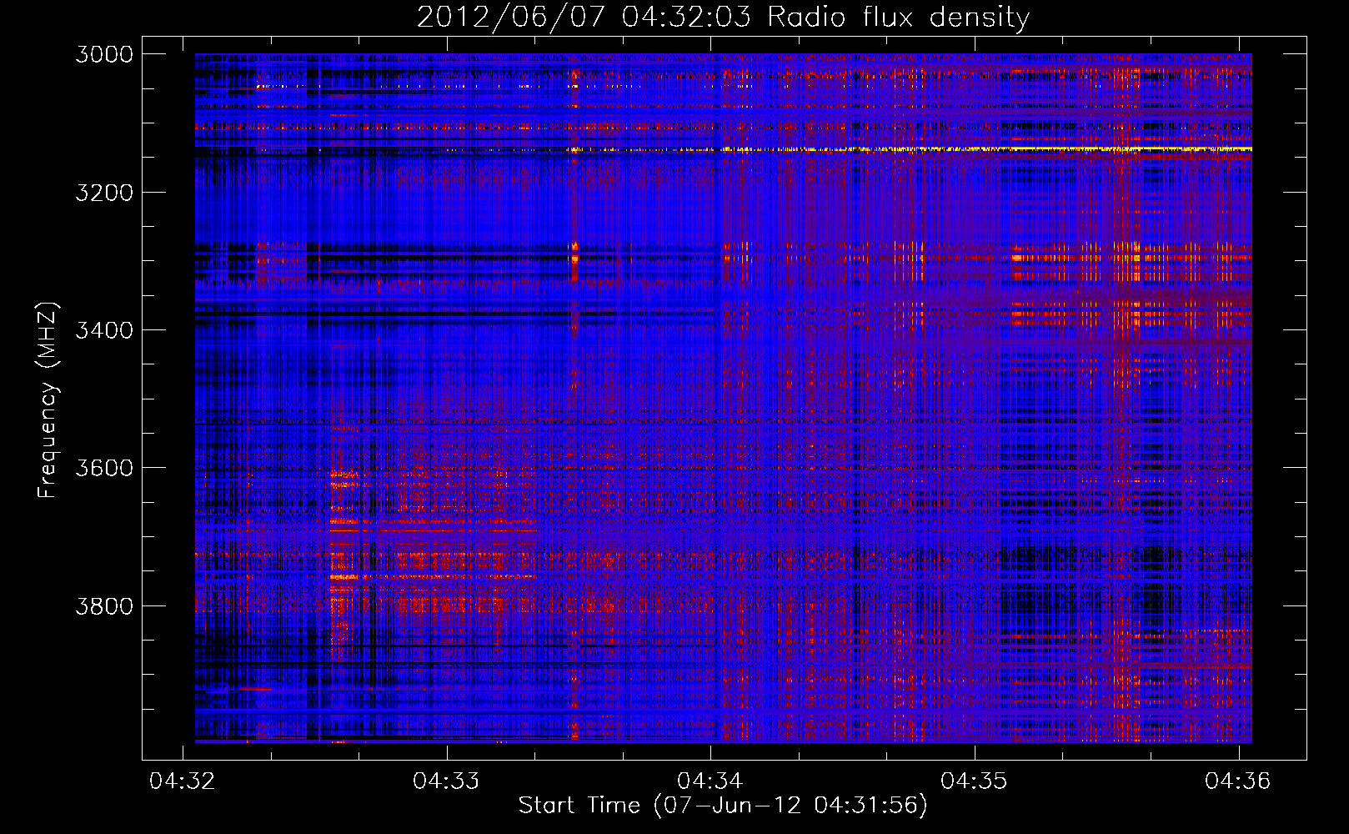Click the plot title '2012/06/07 04:32:03 Radio flux density'
This screenshot has width=1349, height=834.
tap(723, 18)
